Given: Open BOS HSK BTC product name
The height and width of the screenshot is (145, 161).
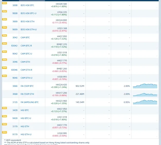Looking at the screenshot, I should [27, 5].
